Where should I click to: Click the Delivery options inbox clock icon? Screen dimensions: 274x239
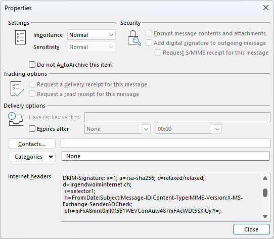point(15,119)
